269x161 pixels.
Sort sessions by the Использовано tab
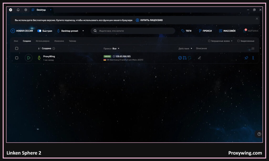[x=43, y=41]
